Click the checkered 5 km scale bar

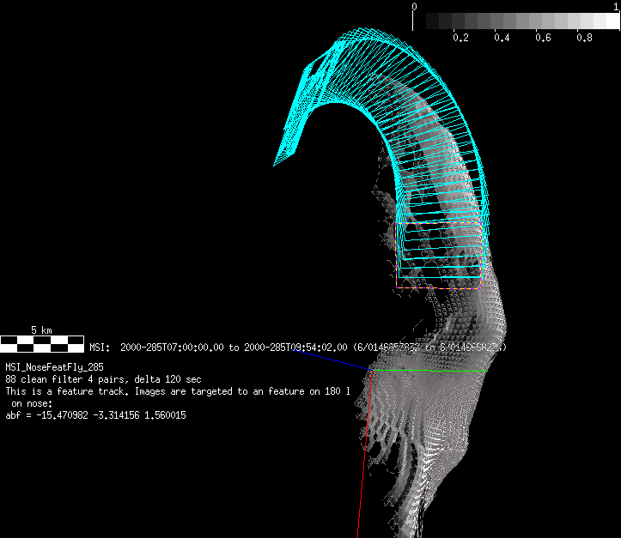click(43, 344)
